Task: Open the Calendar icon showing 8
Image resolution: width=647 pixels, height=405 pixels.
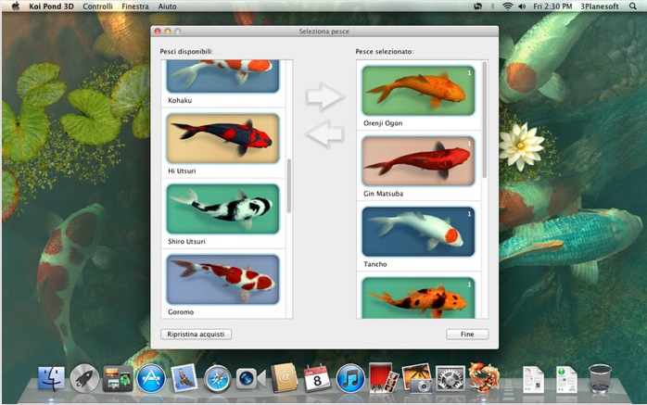Action: [317, 378]
